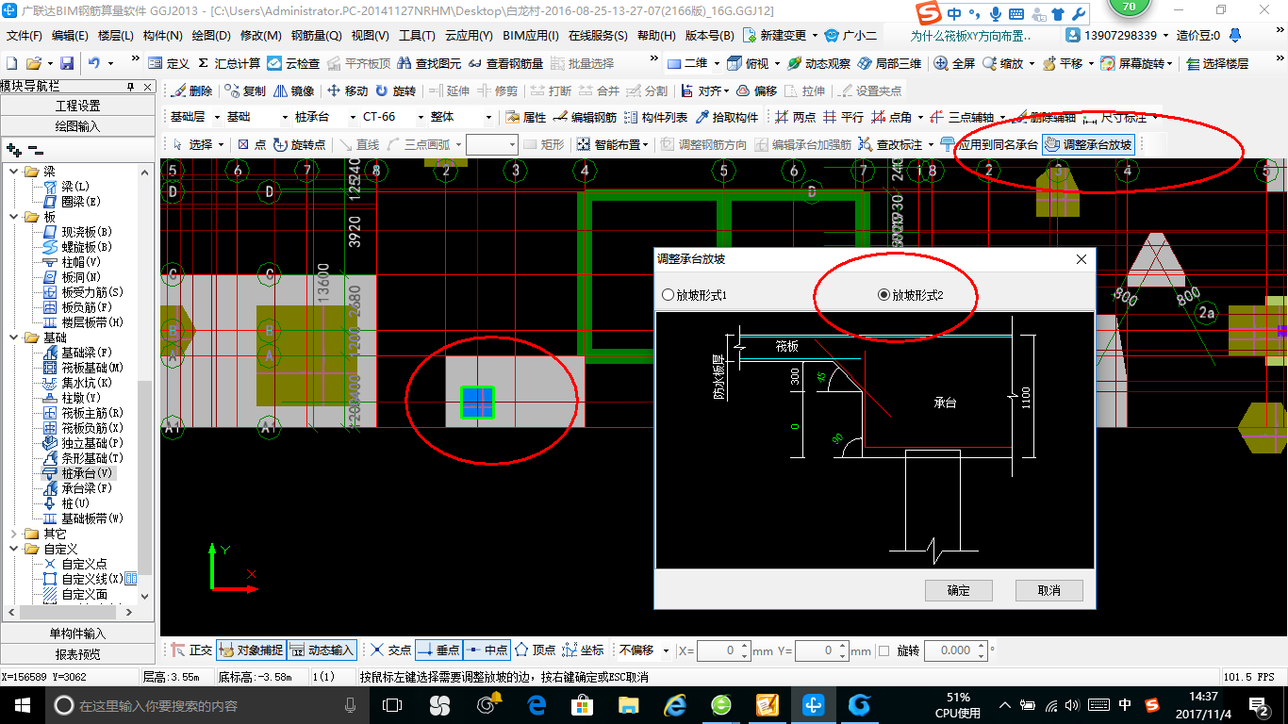Click 确定 button in slope dialog
The height and width of the screenshot is (724, 1288).
pos(959,590)
